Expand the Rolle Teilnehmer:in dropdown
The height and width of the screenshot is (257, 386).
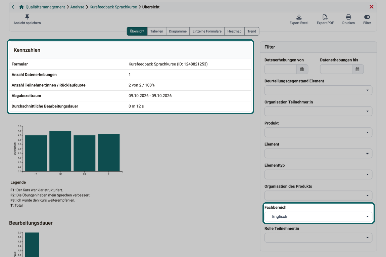(x=318, y=238)
